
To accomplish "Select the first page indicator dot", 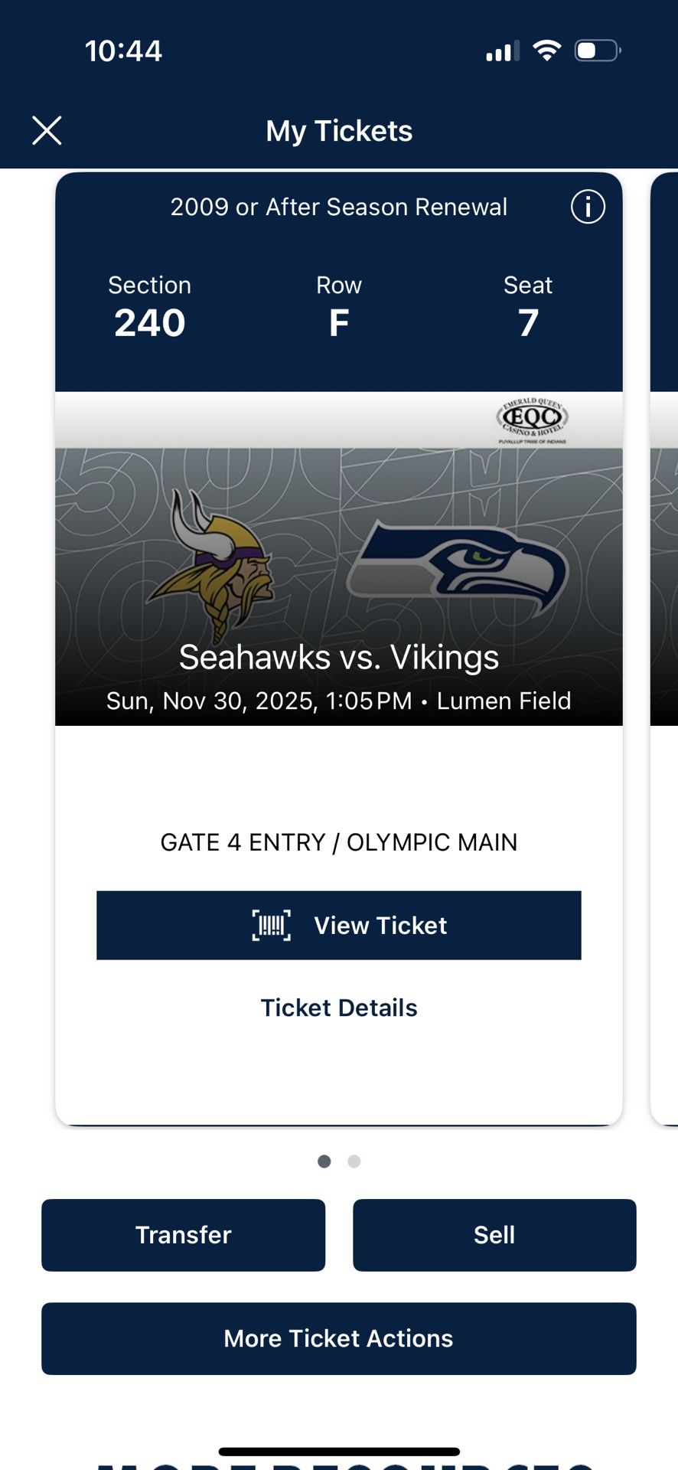I will coord(324,1161).
